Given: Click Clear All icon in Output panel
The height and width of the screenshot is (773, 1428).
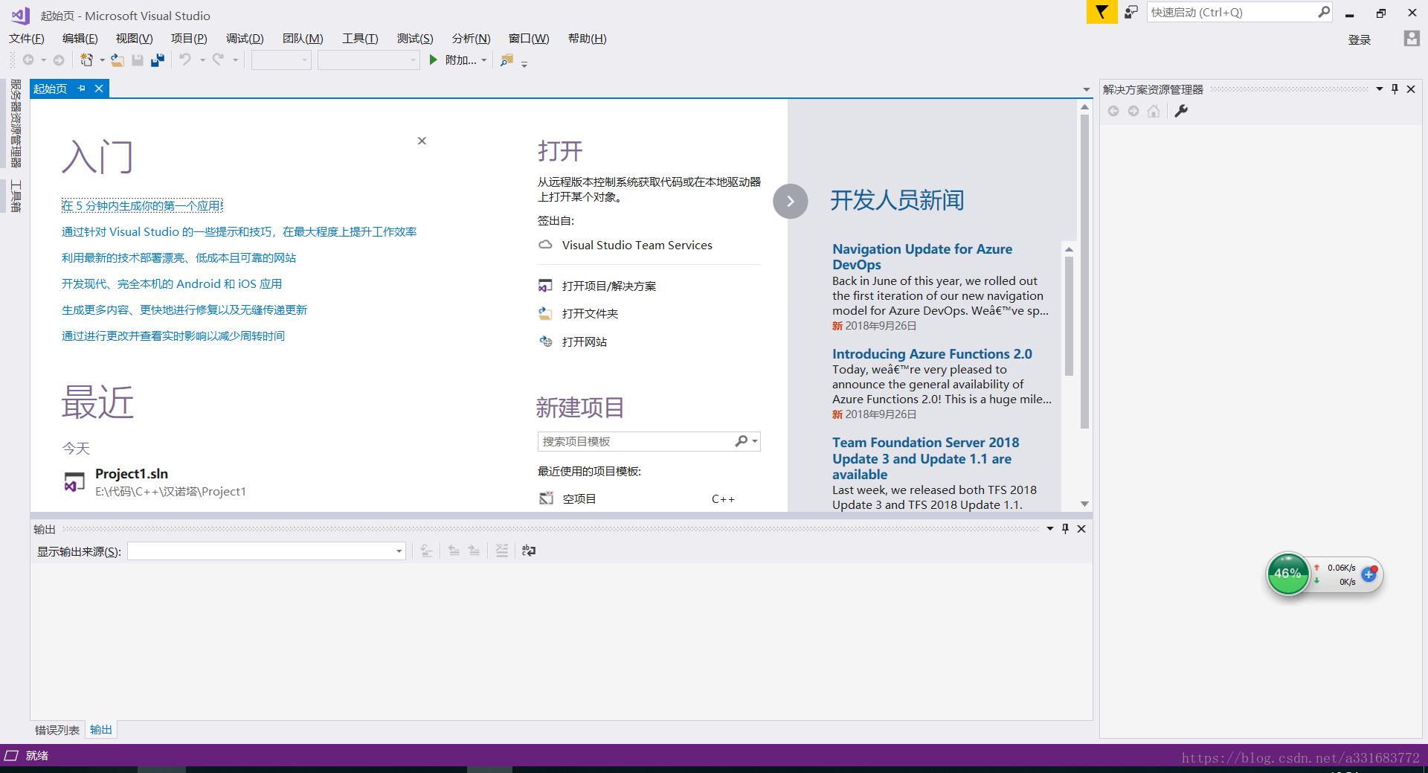Looking at the screenshot, I should (502, 551).
